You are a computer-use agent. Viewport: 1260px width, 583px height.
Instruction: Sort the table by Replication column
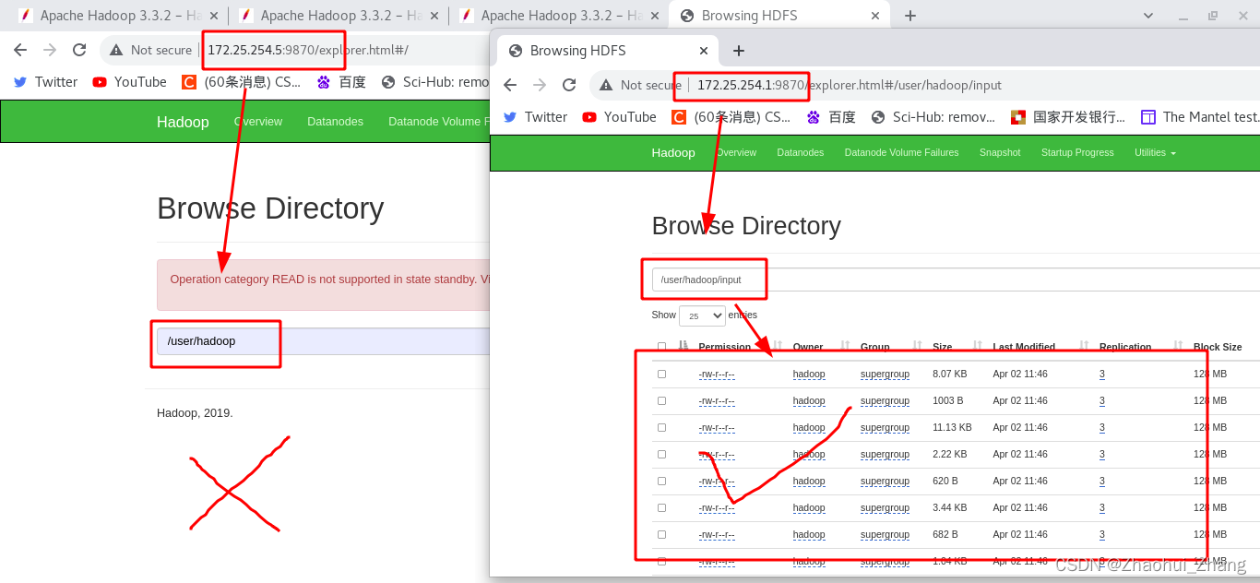pyautogui.click(x=1125, y=347)
